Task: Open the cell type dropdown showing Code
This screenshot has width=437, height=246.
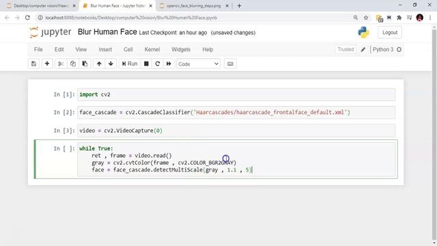Action: [x=198, y=64]
